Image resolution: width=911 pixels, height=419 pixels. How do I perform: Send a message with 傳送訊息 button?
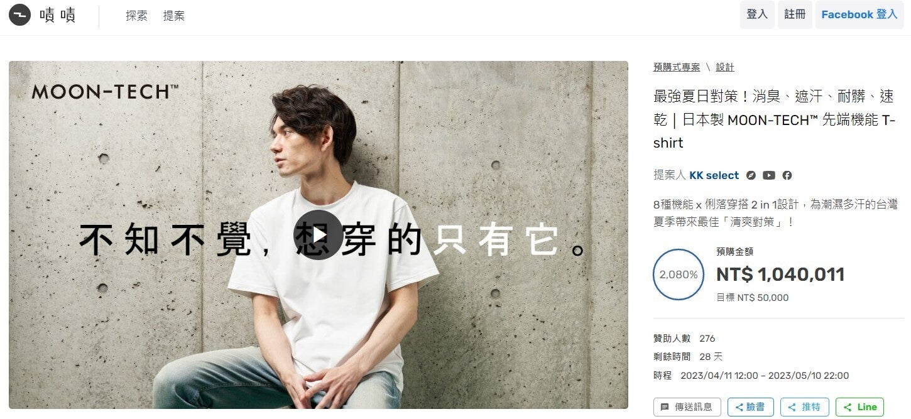[687, 407]
